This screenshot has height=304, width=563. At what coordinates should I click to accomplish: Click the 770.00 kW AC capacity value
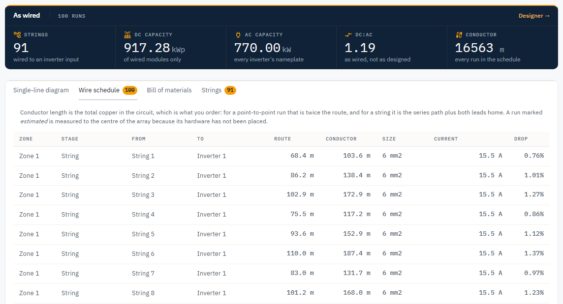click(262, 48)
